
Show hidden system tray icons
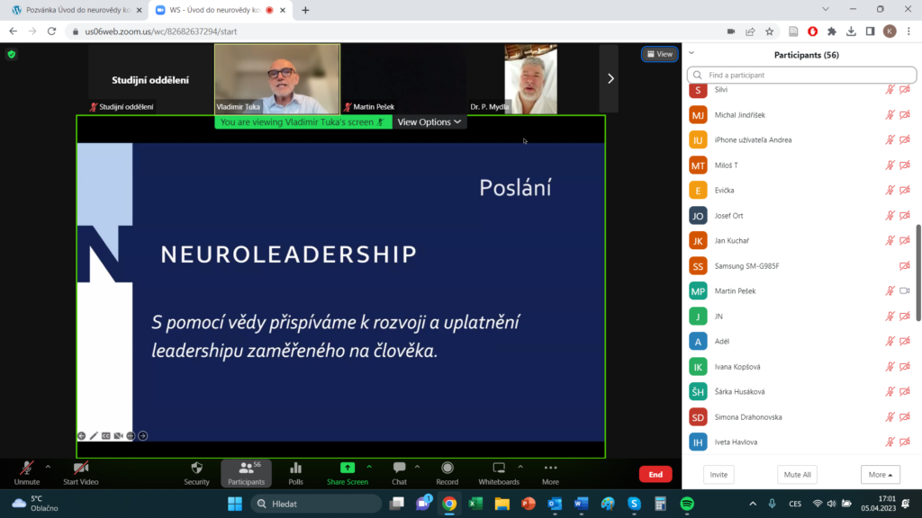[753, 504]
